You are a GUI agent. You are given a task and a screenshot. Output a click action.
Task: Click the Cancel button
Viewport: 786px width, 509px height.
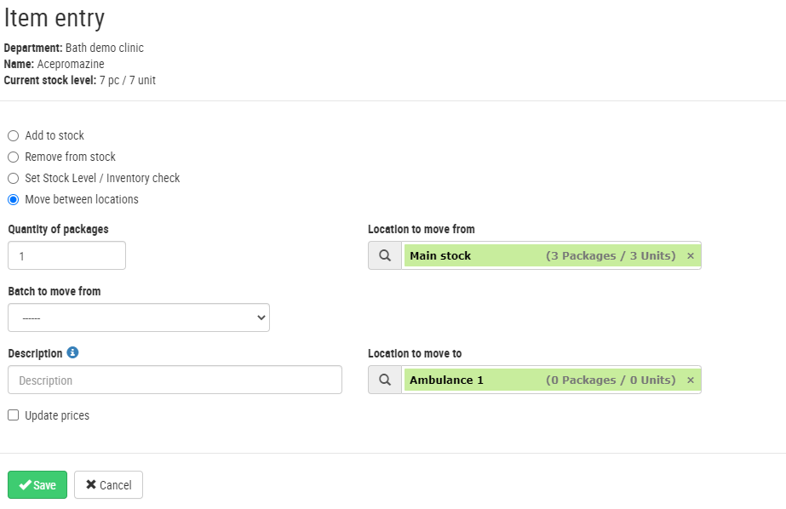click(x=108, y=485)
